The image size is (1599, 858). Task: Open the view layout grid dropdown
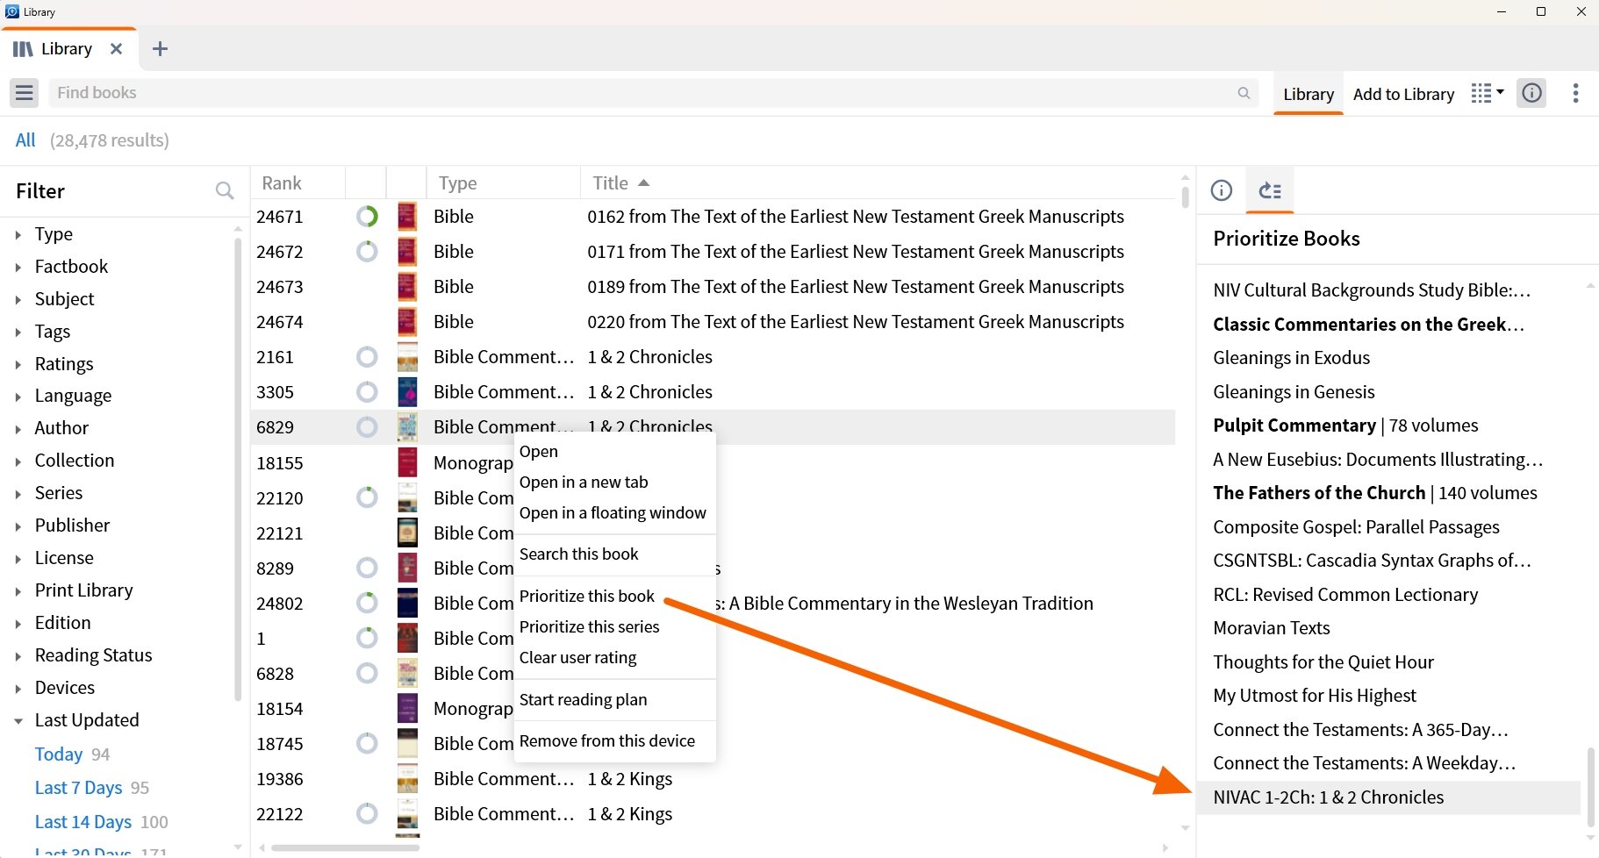pyautogui.click(x=1488, y=93)
